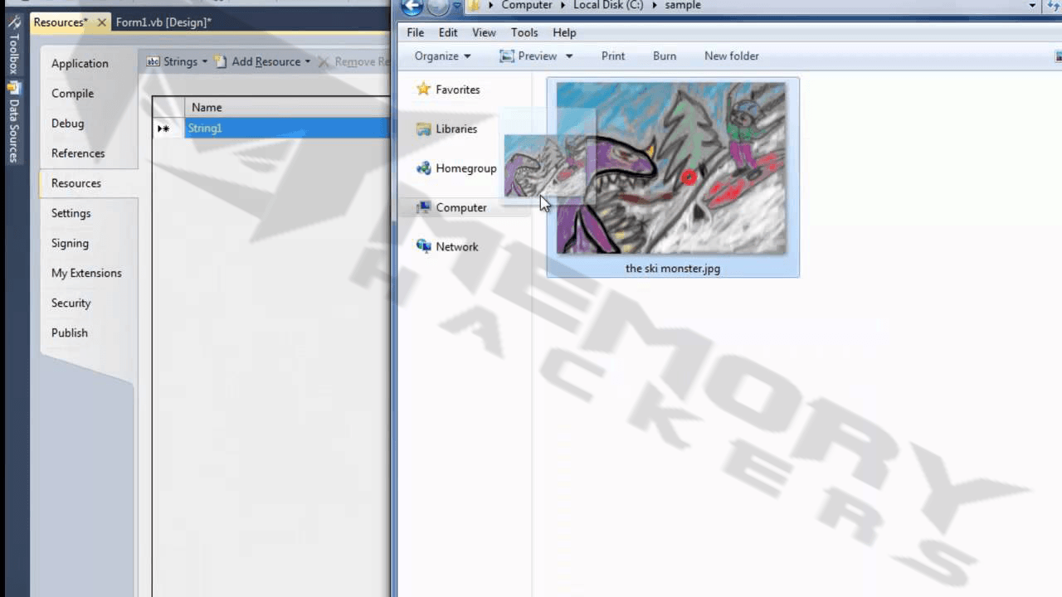1062x597 pixels.
Task: Select the Resources page in sidebar
Action: [76, 183]
